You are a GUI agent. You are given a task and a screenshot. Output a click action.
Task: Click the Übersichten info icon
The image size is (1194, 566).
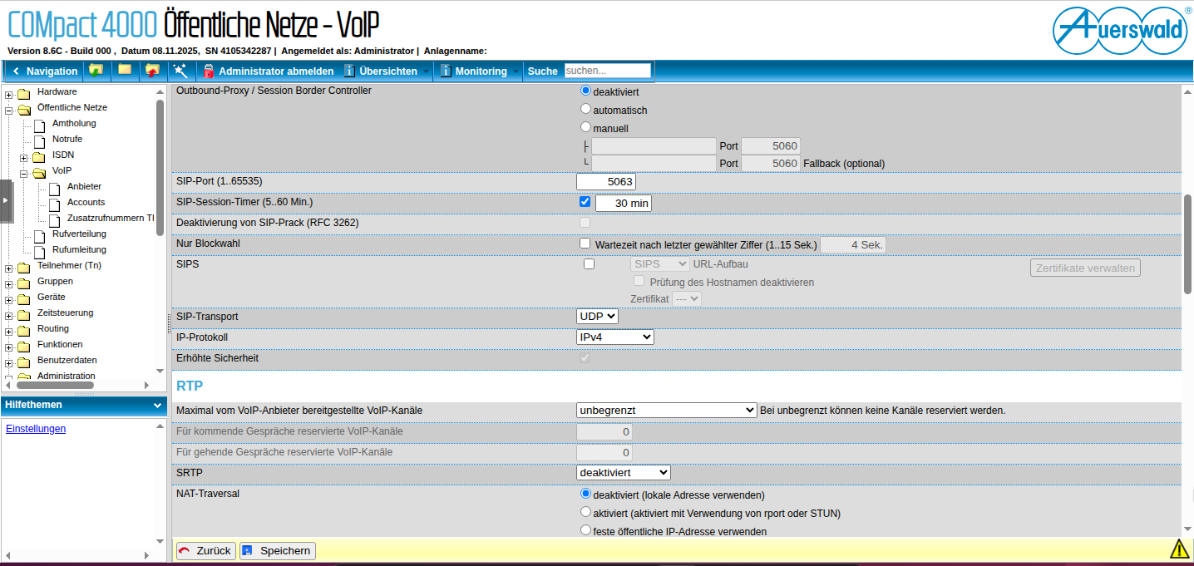(x=350, y=71)
